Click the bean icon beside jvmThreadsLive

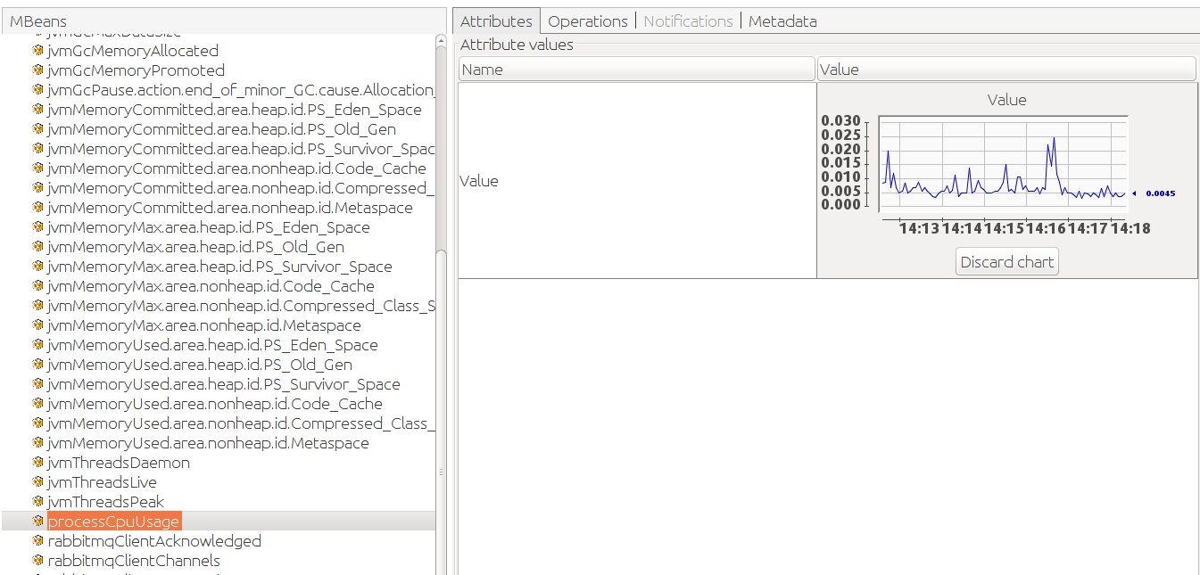(37, 481)
